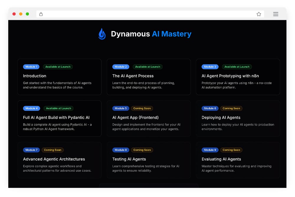Click description 'Build a complete AI agent'

(x=58, y=127)
